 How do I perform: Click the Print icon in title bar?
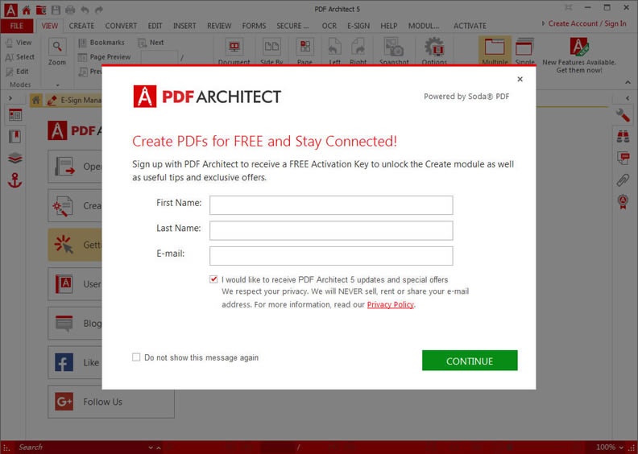coord(70,10)
